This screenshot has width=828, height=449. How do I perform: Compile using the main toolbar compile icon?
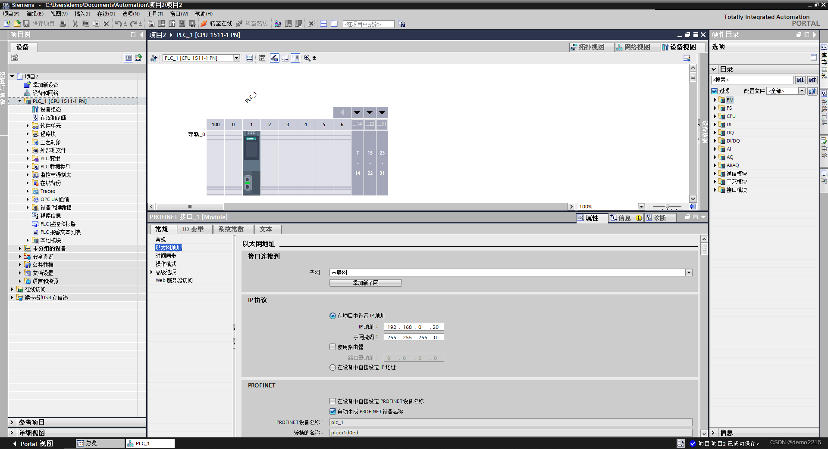coord(151,24)
